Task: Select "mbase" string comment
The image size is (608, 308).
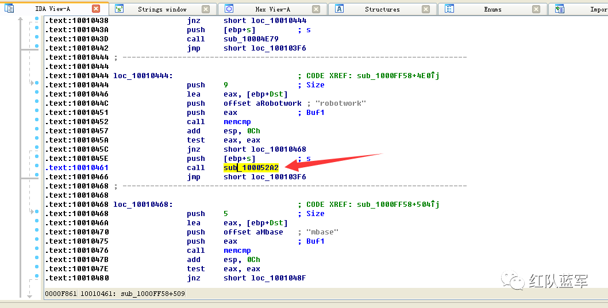Action: coord(322,232)
